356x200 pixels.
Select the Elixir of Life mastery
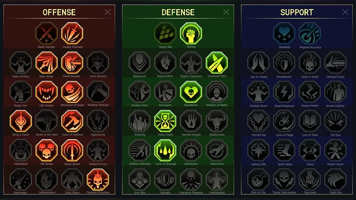point(258,180)
